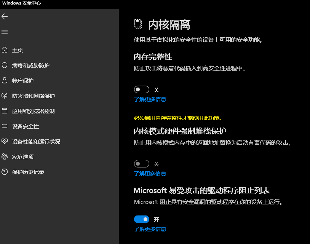
Task: Toggle 内核模式硬件强制堆栈保护 switch
Action: point(142,164)
